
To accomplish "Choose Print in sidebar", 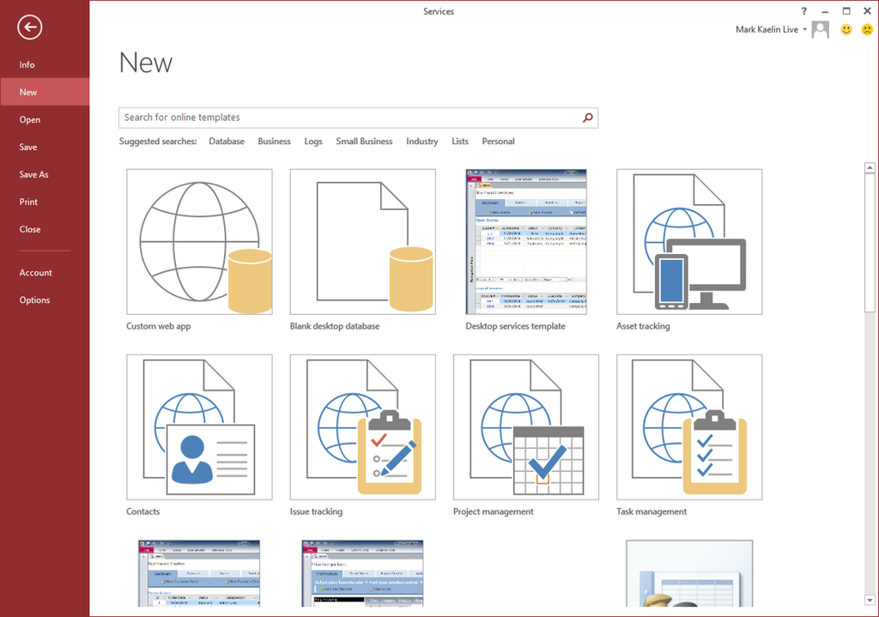I will click(45, 202).
